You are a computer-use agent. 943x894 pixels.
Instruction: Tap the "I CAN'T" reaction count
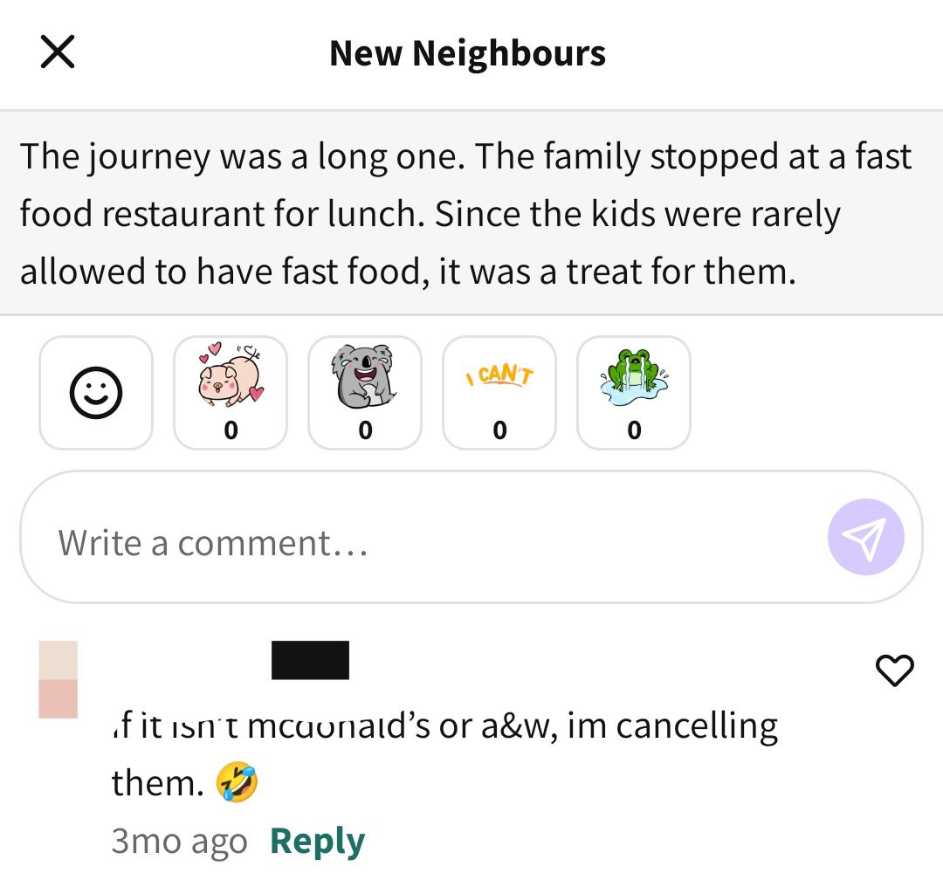click(x=499, y=430)
